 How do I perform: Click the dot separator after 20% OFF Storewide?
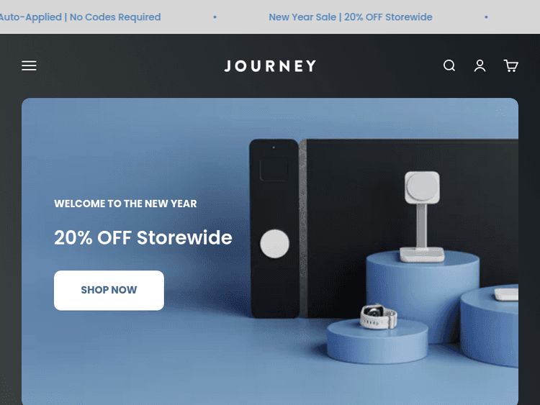pos(486,17)
